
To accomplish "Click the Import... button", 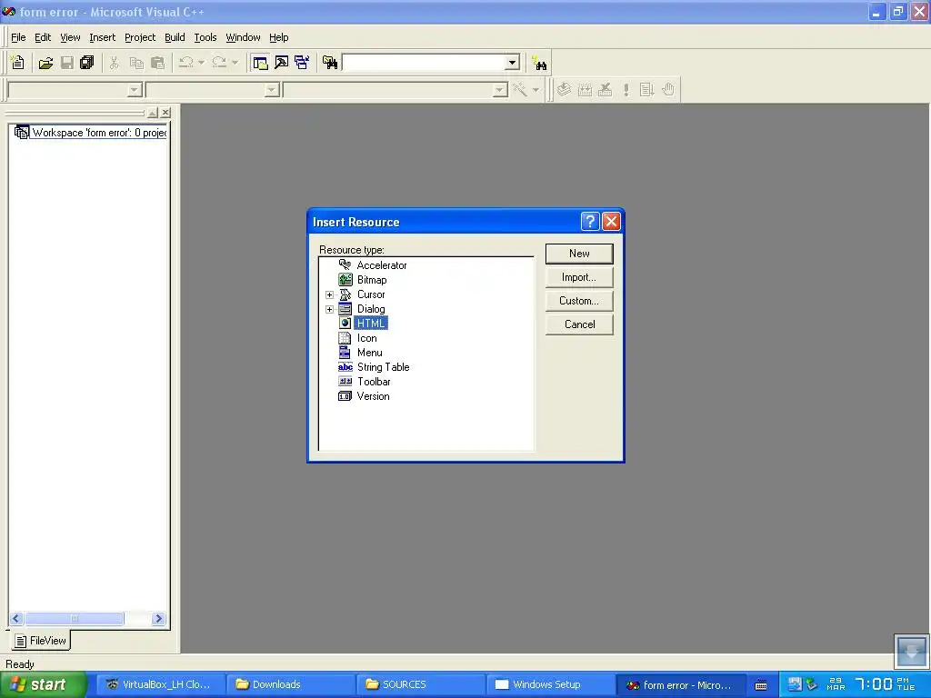I will point(579,277).
